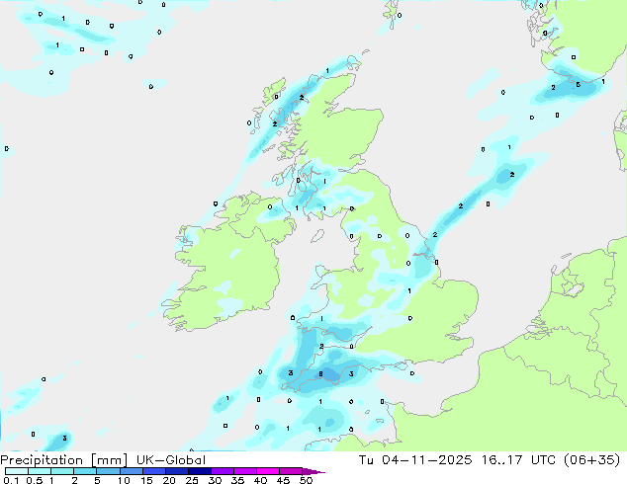The height and width of the screenshot is (484, 627).
Task: Select the 5–10 mm legend color swatch
Action: [x=109, y=471]
